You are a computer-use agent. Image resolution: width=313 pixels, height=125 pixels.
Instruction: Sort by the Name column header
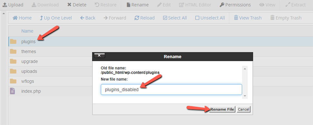point(27,31)
